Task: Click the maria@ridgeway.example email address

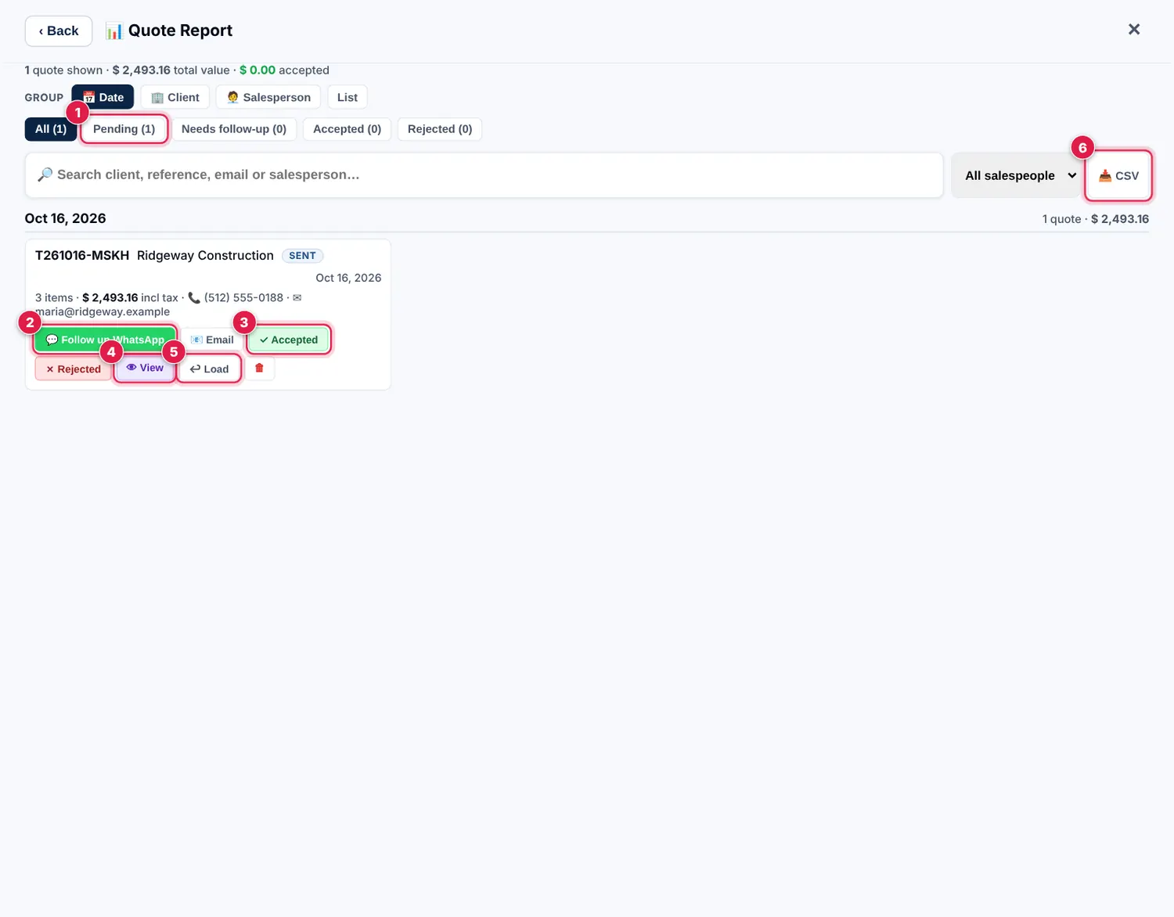Action: tap(103, 311)
